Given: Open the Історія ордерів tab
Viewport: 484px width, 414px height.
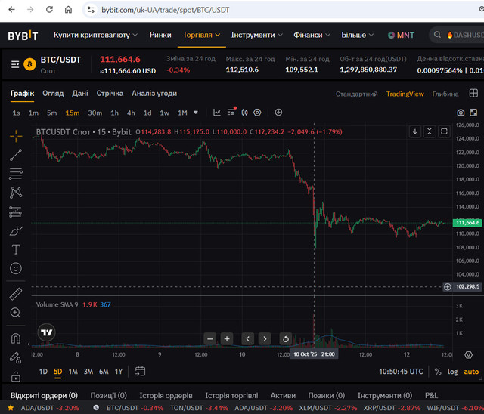Looking at the screenshot, I should 166,396.
